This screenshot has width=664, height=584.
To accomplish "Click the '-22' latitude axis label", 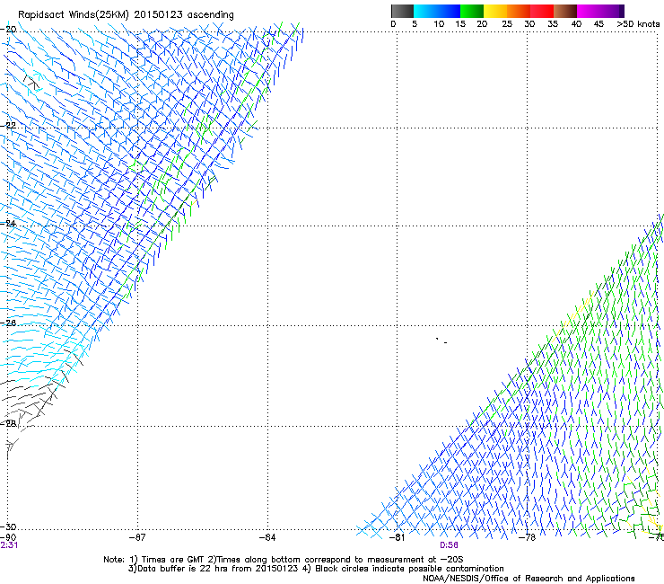I will pyautogui.click(x=8, y=126).
